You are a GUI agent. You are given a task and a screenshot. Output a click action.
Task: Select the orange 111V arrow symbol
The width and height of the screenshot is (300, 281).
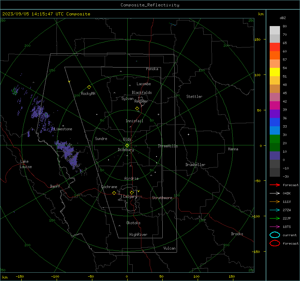coord(275,201)
